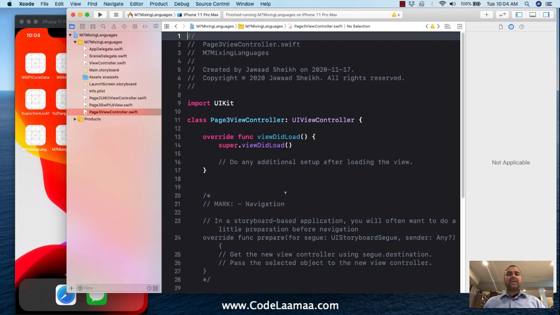The width and height of the screenshot is (560, 315).
Task: Open the Report navigator speech bubble icon
Action: [x=156, y=27]
